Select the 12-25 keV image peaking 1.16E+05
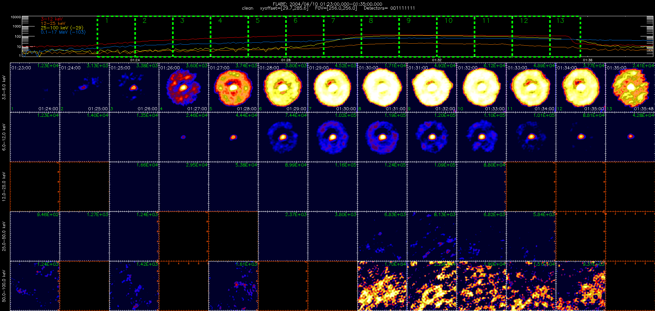This screenshot has width=655, height=311. coord(332,187)
